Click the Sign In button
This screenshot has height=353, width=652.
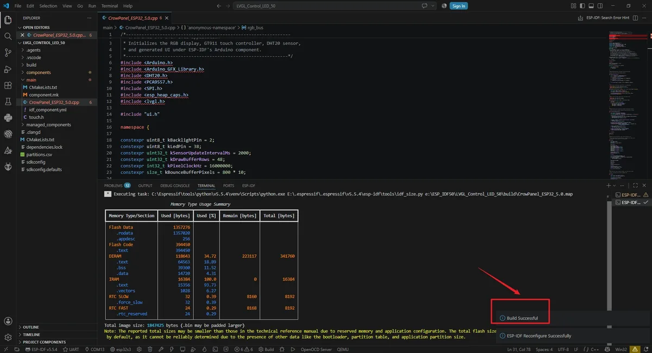pos(459,6)
